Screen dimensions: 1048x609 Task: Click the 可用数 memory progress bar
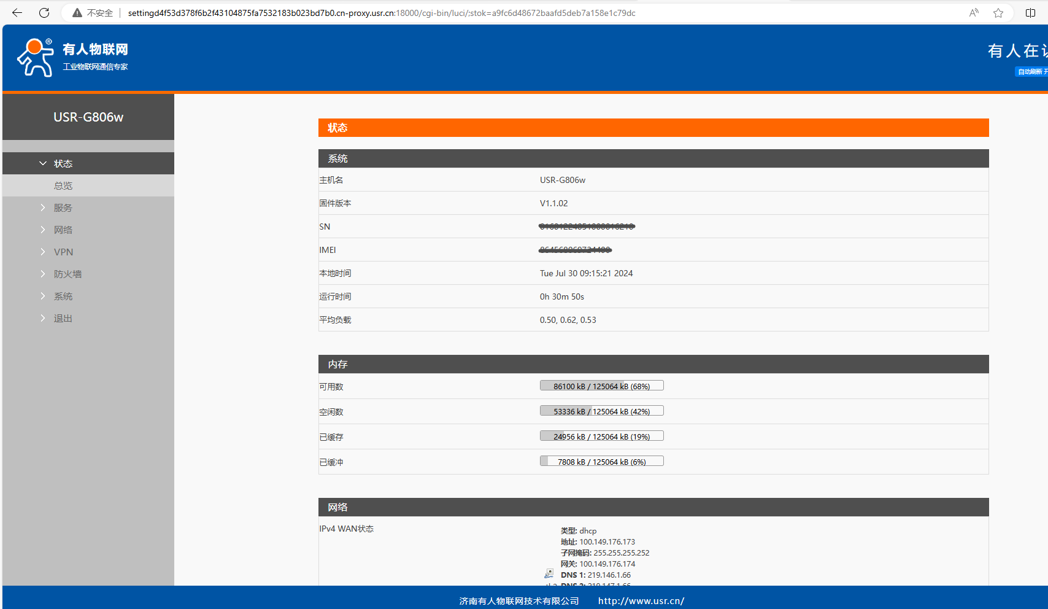pyautogui.click(x=601, y=386)
